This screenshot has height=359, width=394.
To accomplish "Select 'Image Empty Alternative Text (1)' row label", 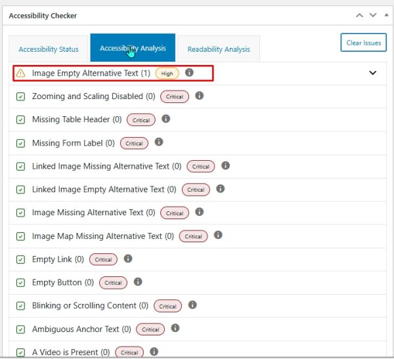I will tap(91, 73).
